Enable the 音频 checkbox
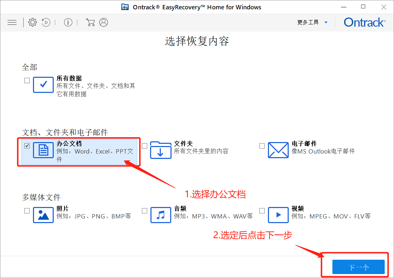The width and height of the screenshot is (394, 278). [x=144, y=211]
